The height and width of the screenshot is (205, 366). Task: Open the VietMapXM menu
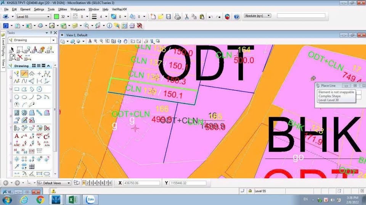point(120,9)
